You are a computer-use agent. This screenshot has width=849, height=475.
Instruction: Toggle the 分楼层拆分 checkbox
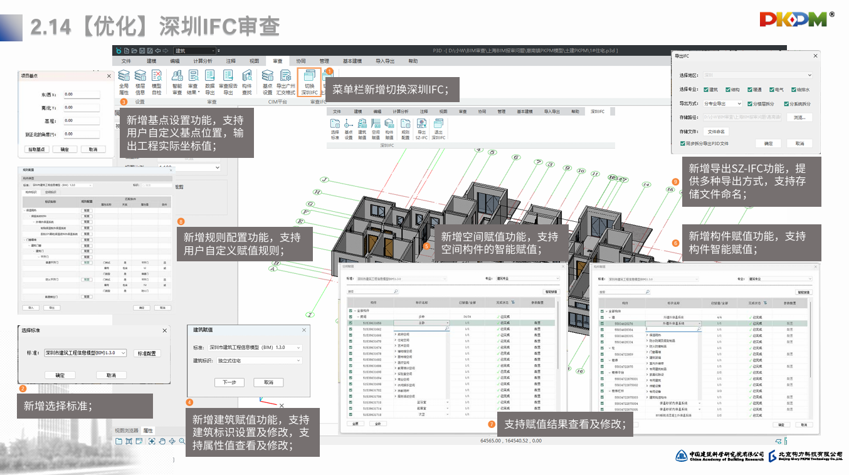point(751,103)
